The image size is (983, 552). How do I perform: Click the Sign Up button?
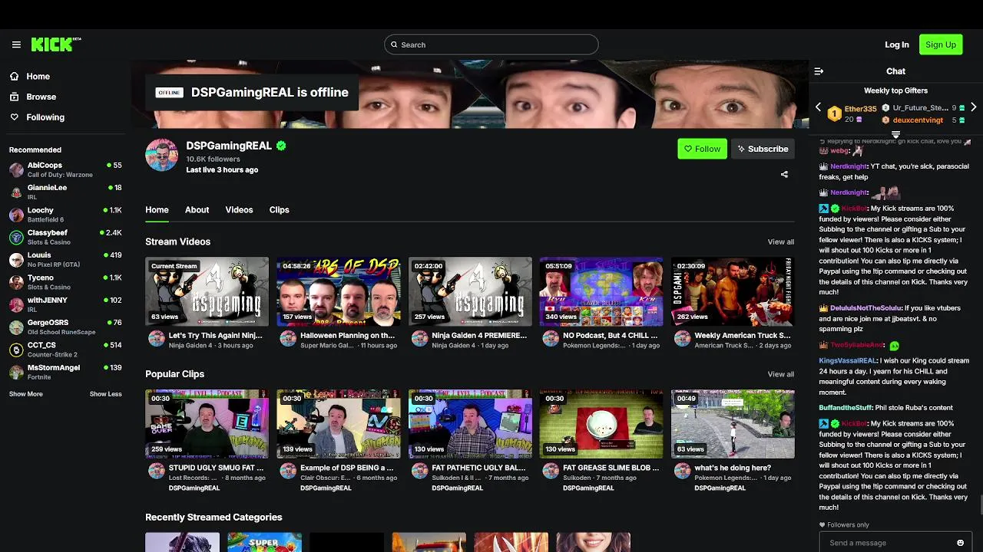(941, 44)
